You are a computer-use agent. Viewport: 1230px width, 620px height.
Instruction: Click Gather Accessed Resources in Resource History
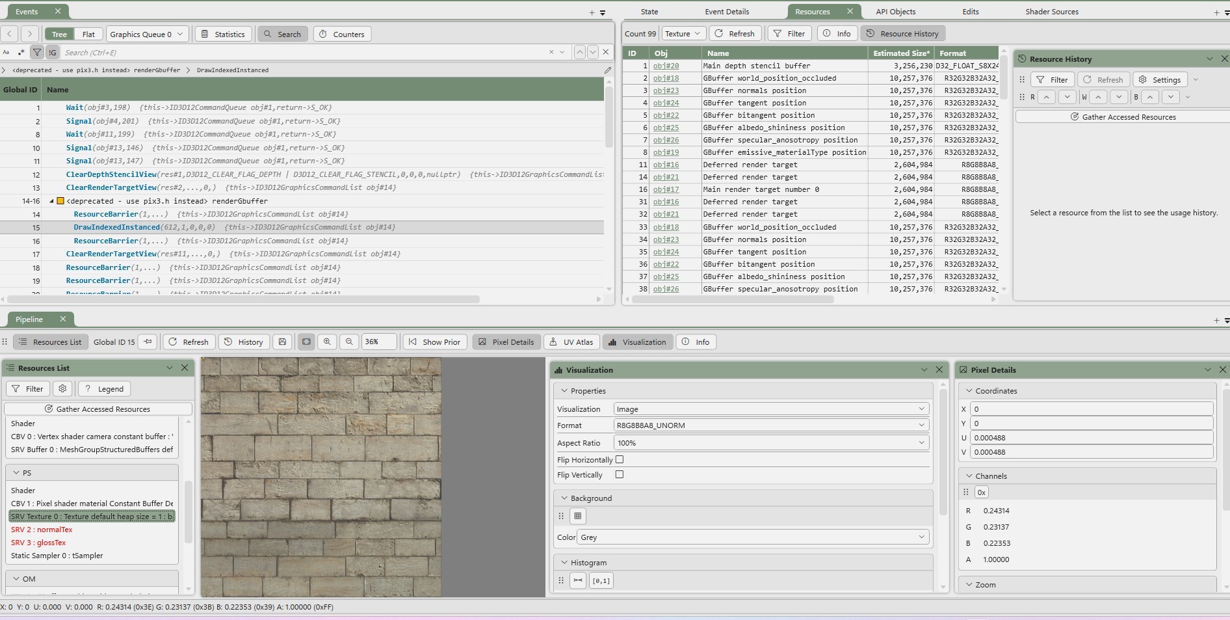(x=1123, y=117)
